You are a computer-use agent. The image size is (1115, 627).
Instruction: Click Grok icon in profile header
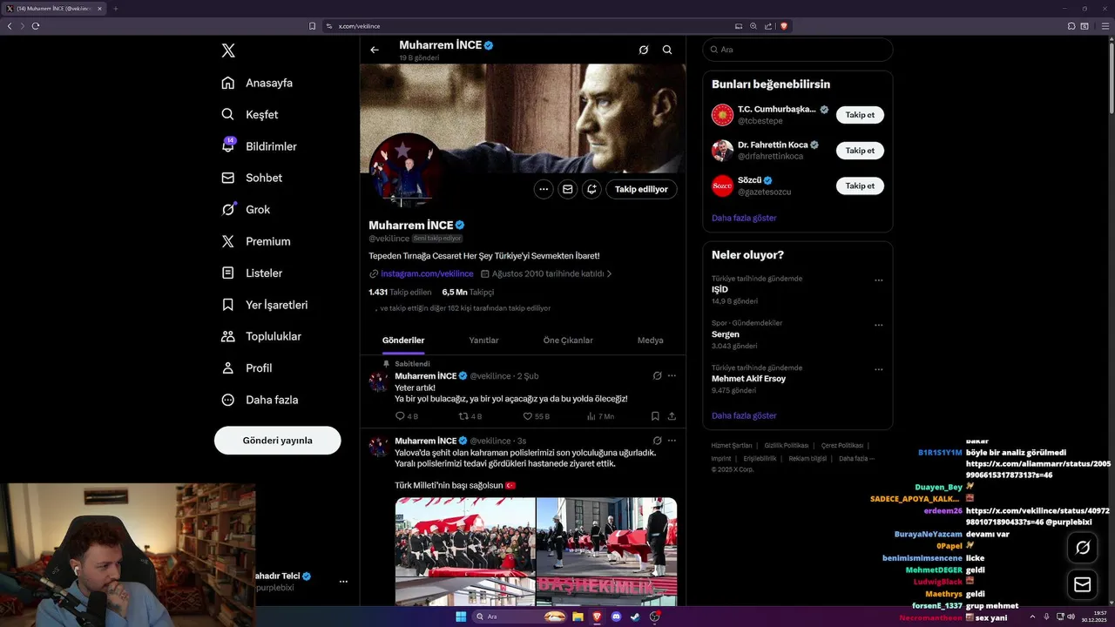pos(644,50)
